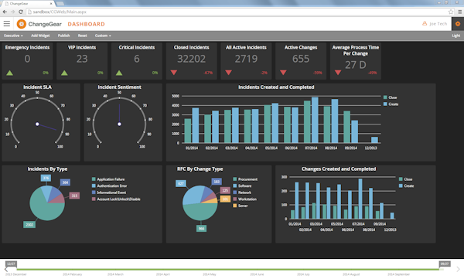Click Emergency Incidents green up triangle
This screenshot has height=279, width=464.
[10, 73]
